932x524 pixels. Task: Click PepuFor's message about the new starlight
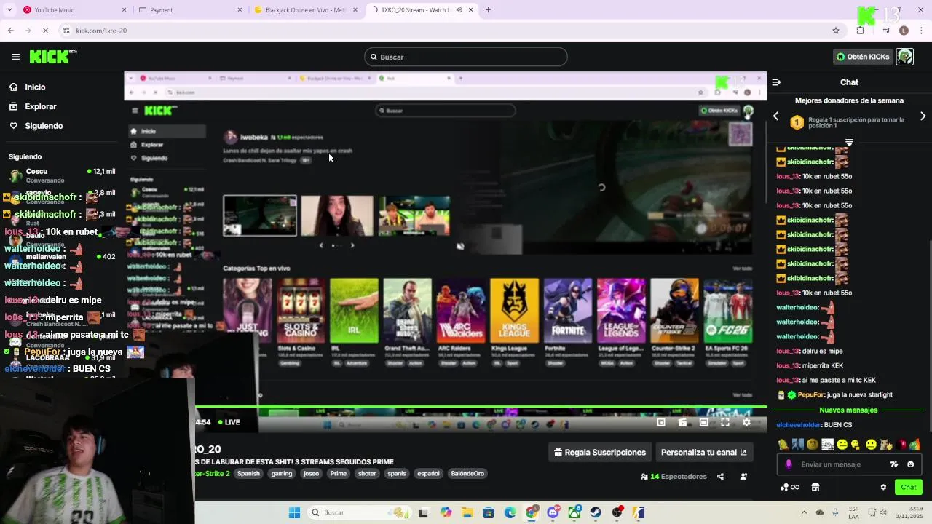pyautogui.click(x=834, y=394)
